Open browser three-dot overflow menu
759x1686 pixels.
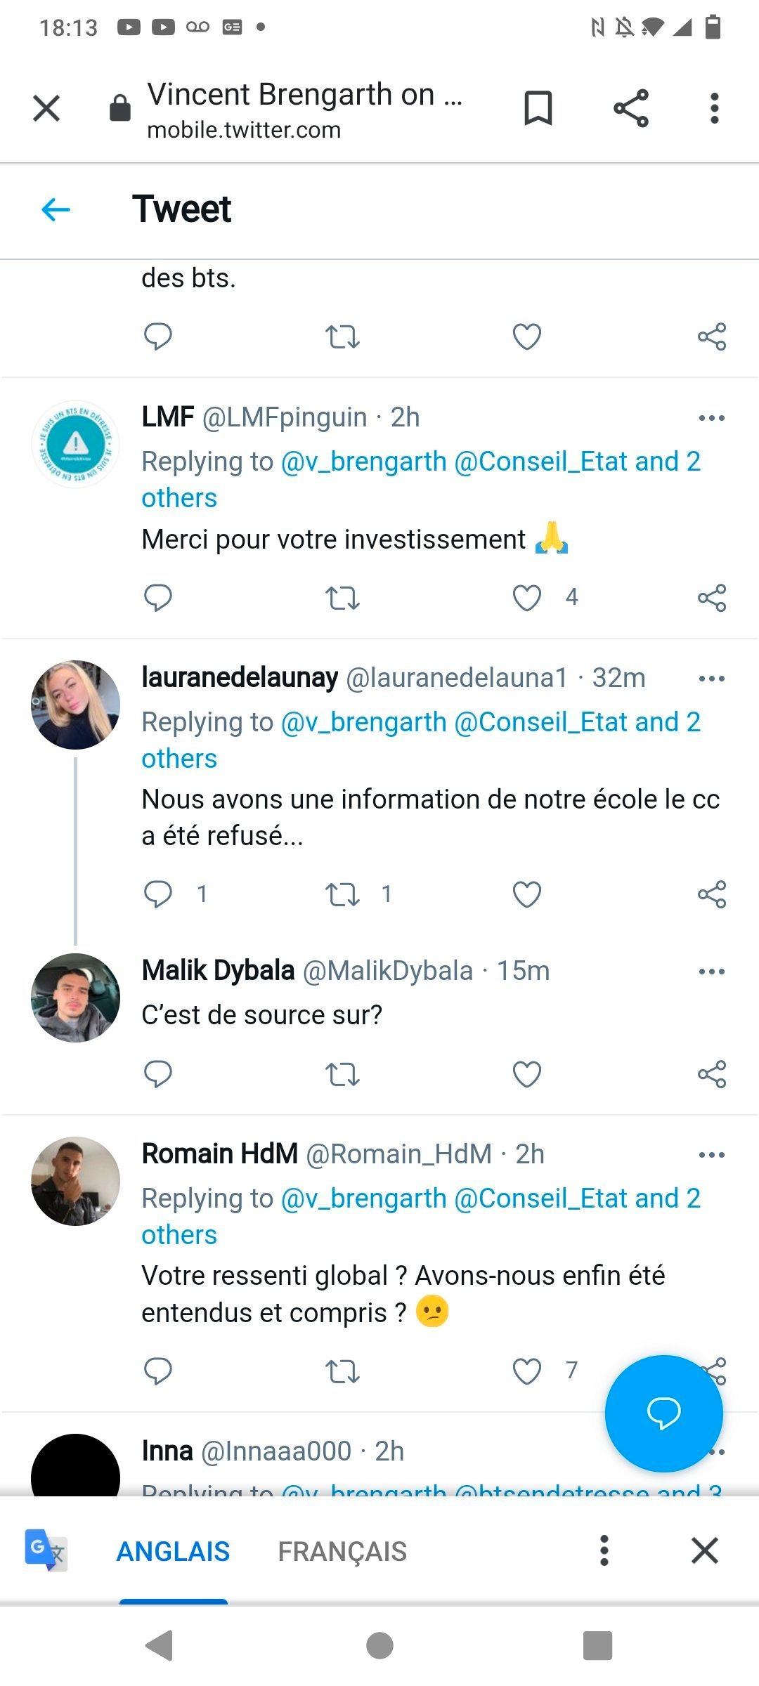(714, 109)
